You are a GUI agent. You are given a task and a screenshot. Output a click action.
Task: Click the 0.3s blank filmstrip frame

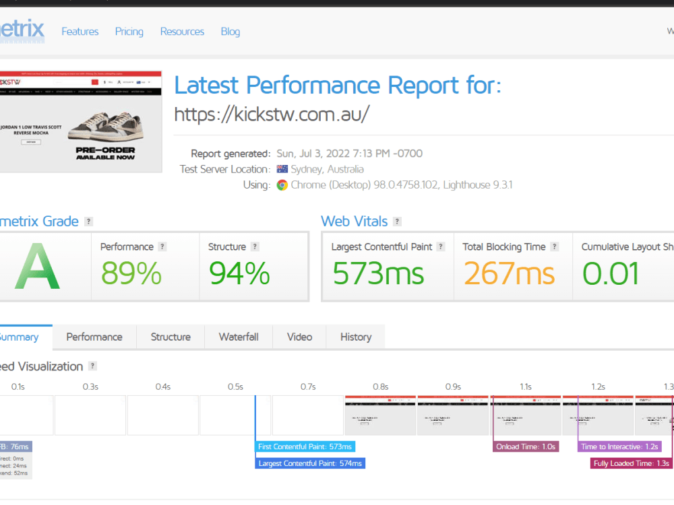click(x=90, y=415)
